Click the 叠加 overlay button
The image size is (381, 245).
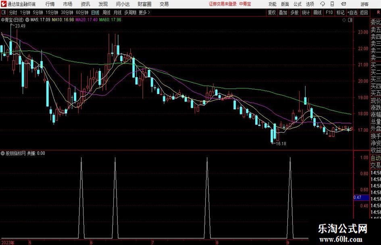tap(283, 12)
